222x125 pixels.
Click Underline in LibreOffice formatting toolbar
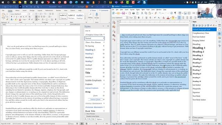coord(146,18)
